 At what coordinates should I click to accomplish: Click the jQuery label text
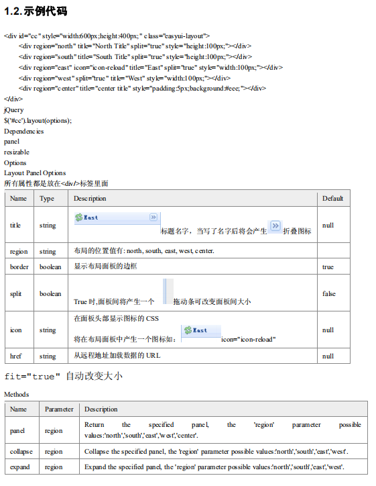pyautogui.click(x=13, y=110)
